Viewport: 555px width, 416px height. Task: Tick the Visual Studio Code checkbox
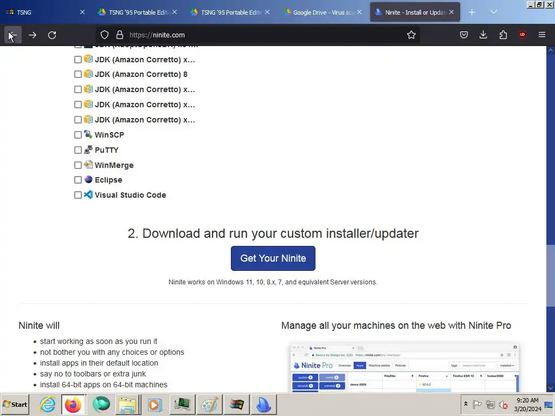click(78, 195)
